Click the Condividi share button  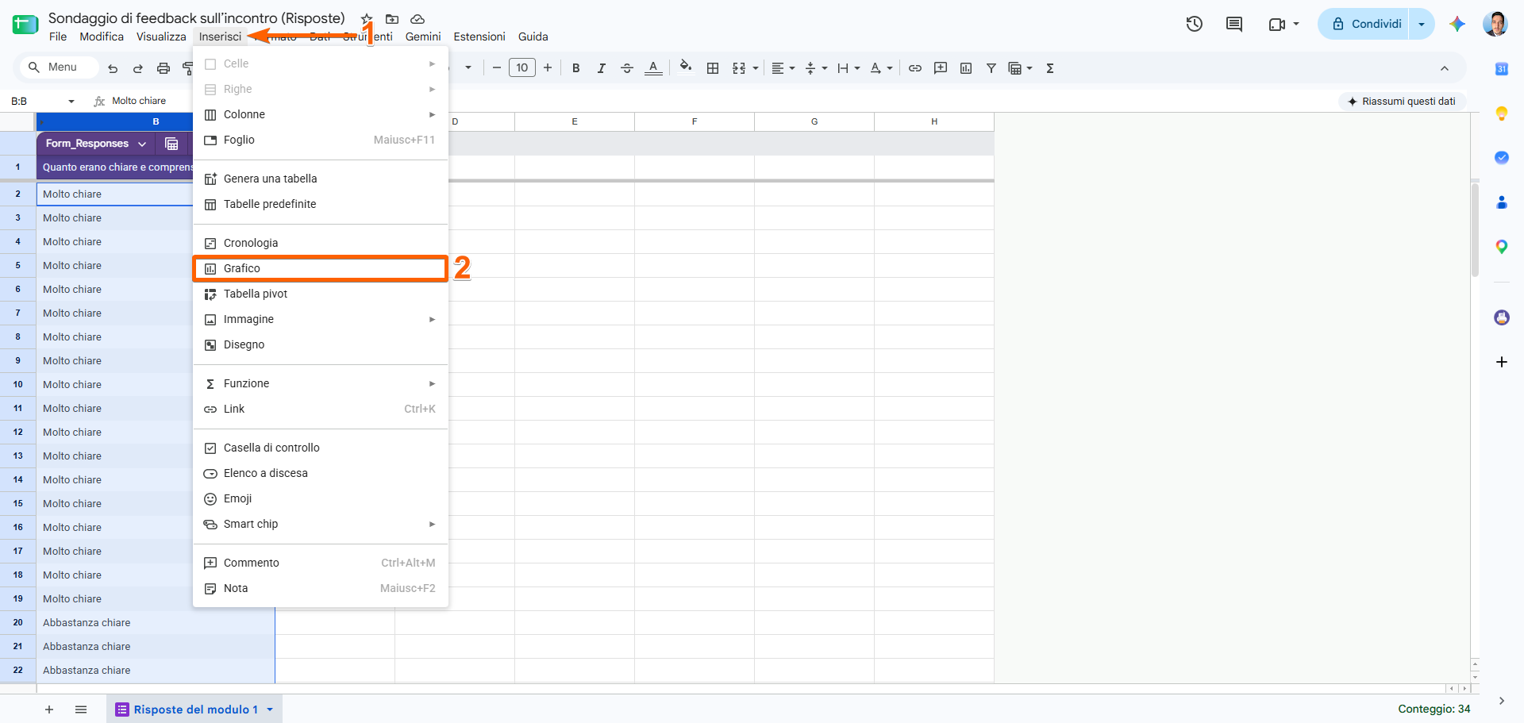point(1364,24)
